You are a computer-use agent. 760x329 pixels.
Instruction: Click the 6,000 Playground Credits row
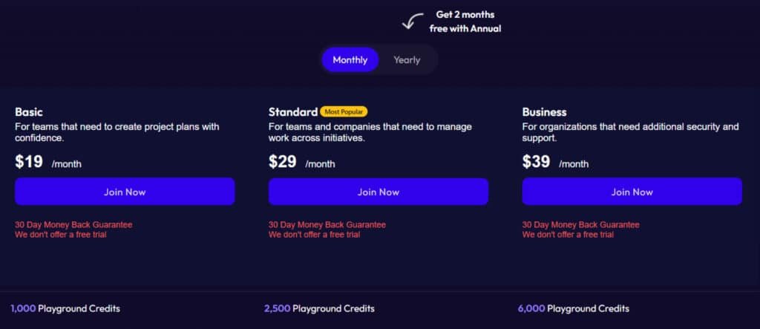click(x=573, y=308)
